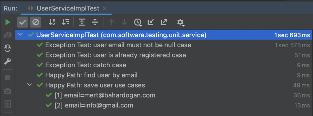The image size is (313, 116).
Task: Sort tests alphabetically
Action: tap(52, 22)
